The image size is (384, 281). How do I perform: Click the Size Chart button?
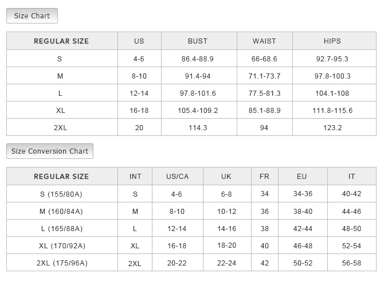32,16
